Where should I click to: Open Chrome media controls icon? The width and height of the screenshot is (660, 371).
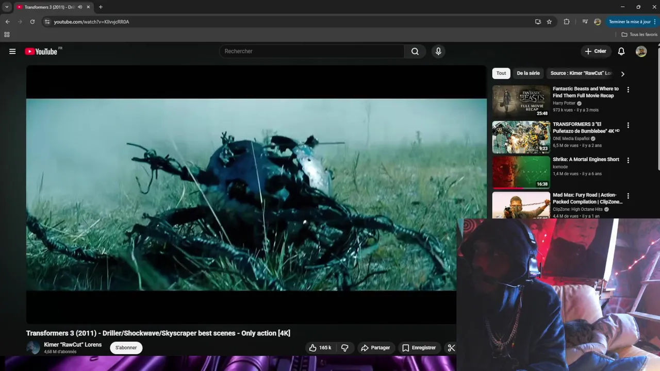click(585, 22)
